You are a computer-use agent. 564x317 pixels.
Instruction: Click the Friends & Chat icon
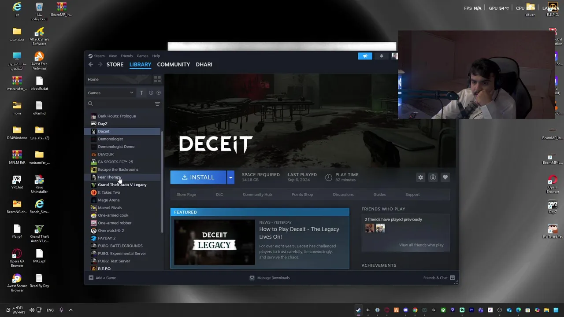point(452,278)
